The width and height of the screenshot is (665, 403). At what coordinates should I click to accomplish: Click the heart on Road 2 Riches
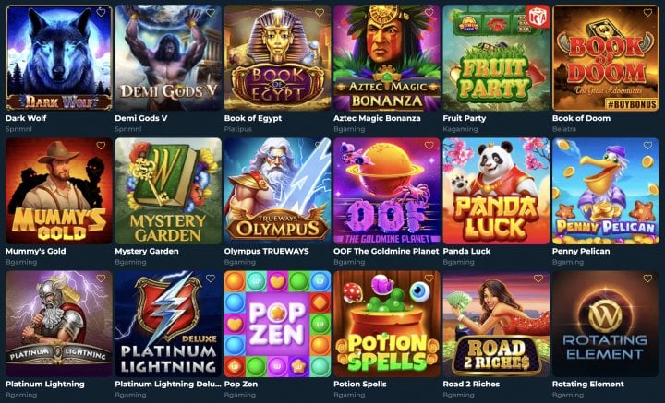[538, 279]
